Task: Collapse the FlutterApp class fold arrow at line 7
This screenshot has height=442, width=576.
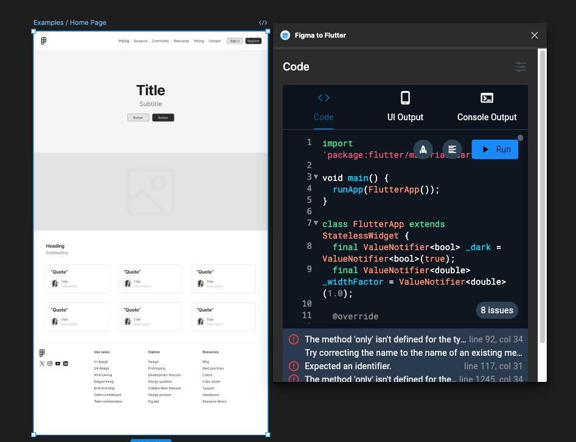Action: [x=316, y=223]
